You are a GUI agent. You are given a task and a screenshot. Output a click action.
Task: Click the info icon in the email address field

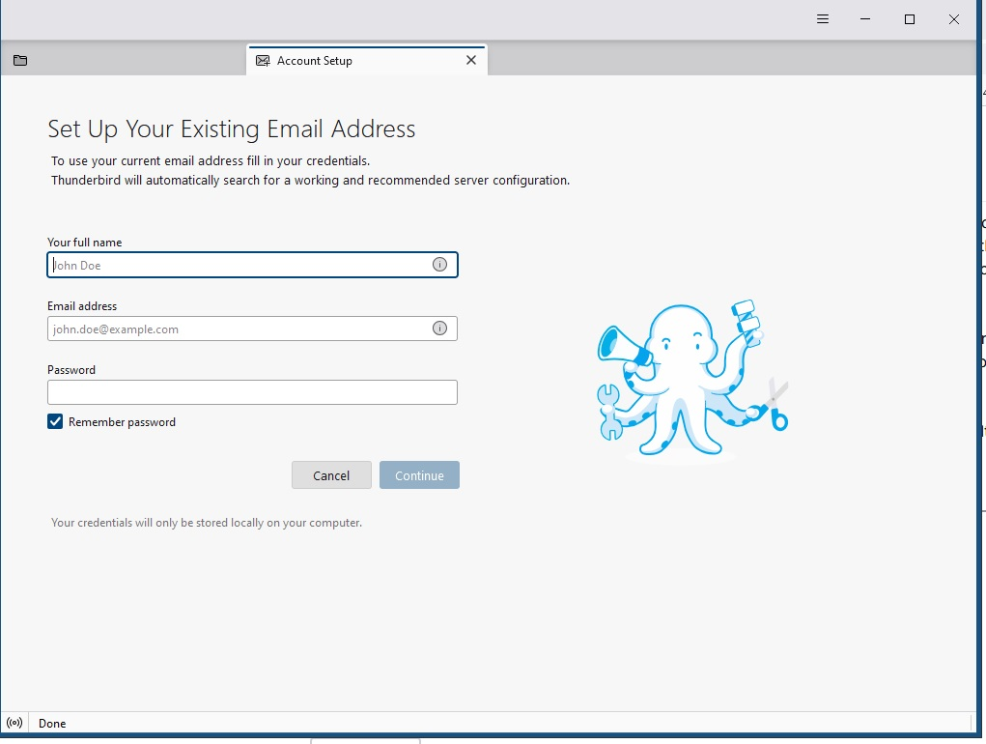[439, 328]
